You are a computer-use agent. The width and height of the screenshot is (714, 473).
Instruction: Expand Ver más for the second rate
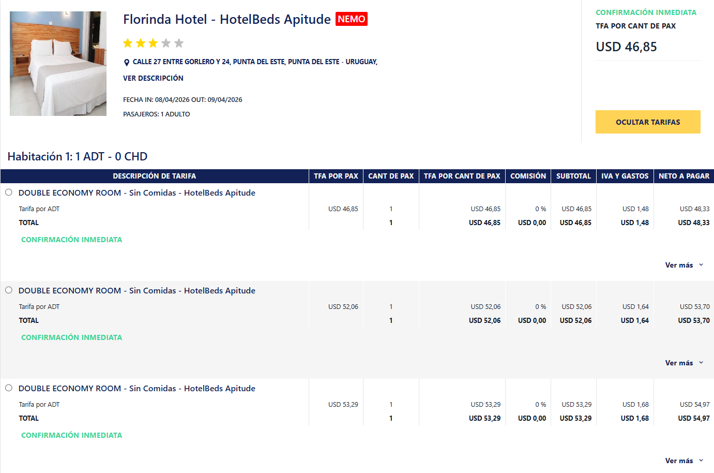pyautogui.click(x=683, y=363)
